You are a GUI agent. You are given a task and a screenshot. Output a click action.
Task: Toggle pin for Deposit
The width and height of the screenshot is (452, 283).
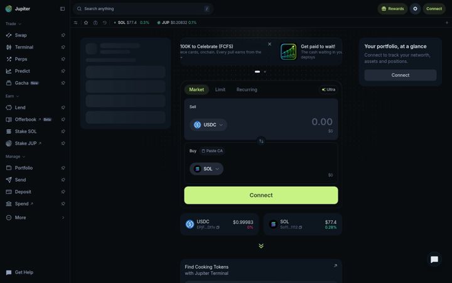point(63,192)
